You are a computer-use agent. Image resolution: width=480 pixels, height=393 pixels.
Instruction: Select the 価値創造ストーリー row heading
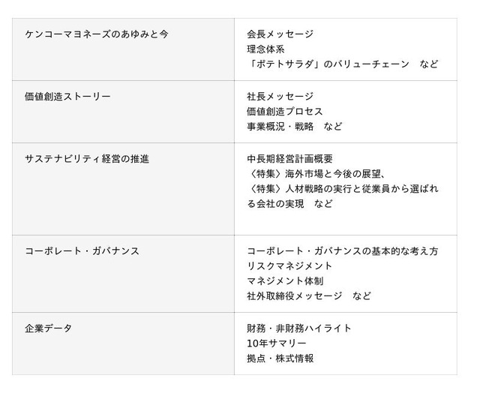click(x=67, y=97)
